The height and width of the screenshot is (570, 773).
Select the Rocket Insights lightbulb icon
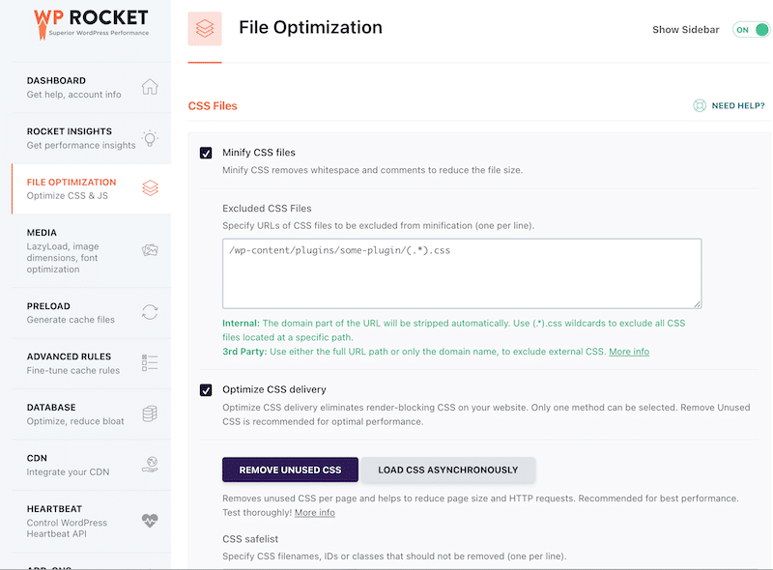tap(150, 138)
